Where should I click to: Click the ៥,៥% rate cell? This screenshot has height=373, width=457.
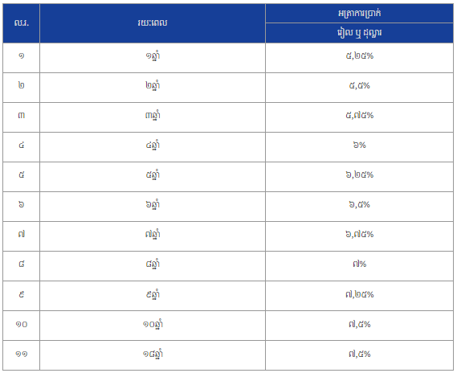pos(359,88)
